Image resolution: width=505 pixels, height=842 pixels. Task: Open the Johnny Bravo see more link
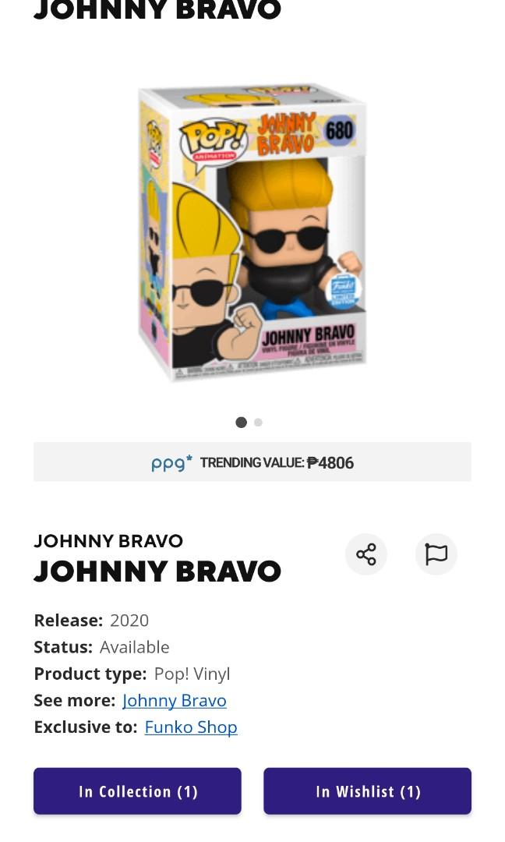pos(175,700)
